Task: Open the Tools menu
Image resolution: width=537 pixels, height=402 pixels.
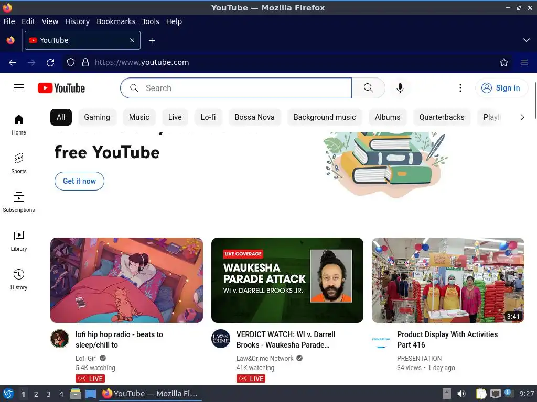Action: 151,21
